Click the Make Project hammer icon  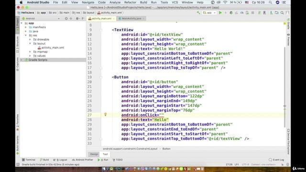[x=198, y=13]
